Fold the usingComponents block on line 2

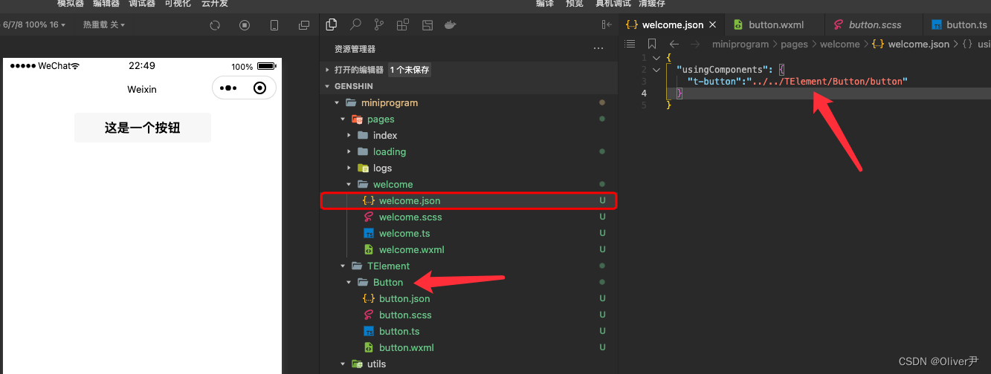[x=656, y=70]
